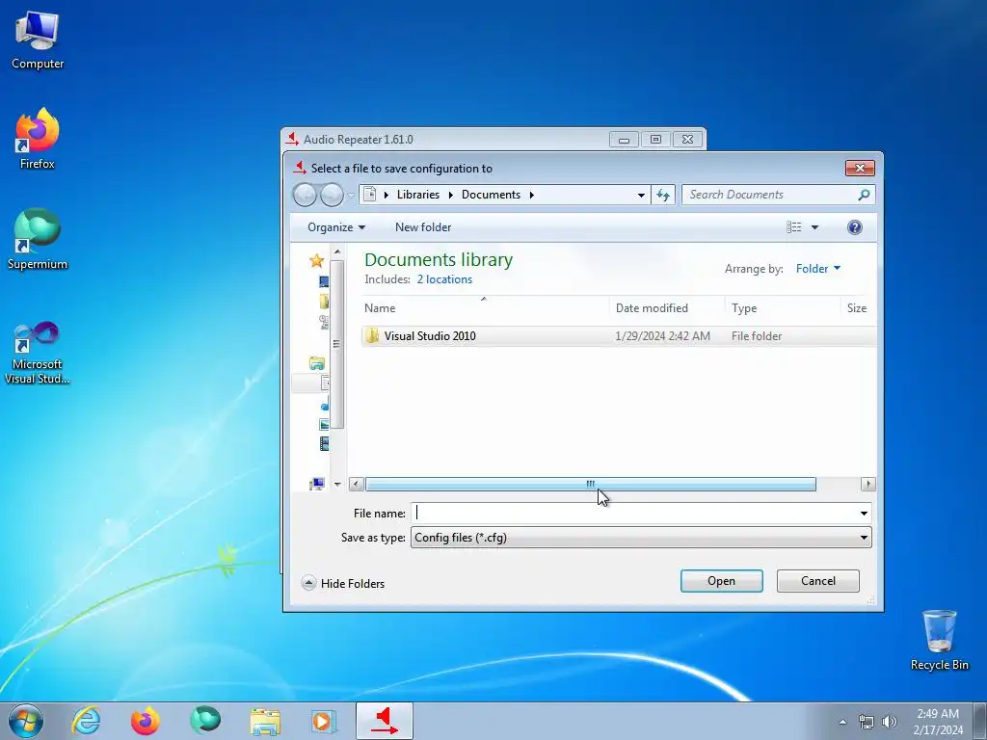Show hidden tray icons arrow

click(842, 722)
